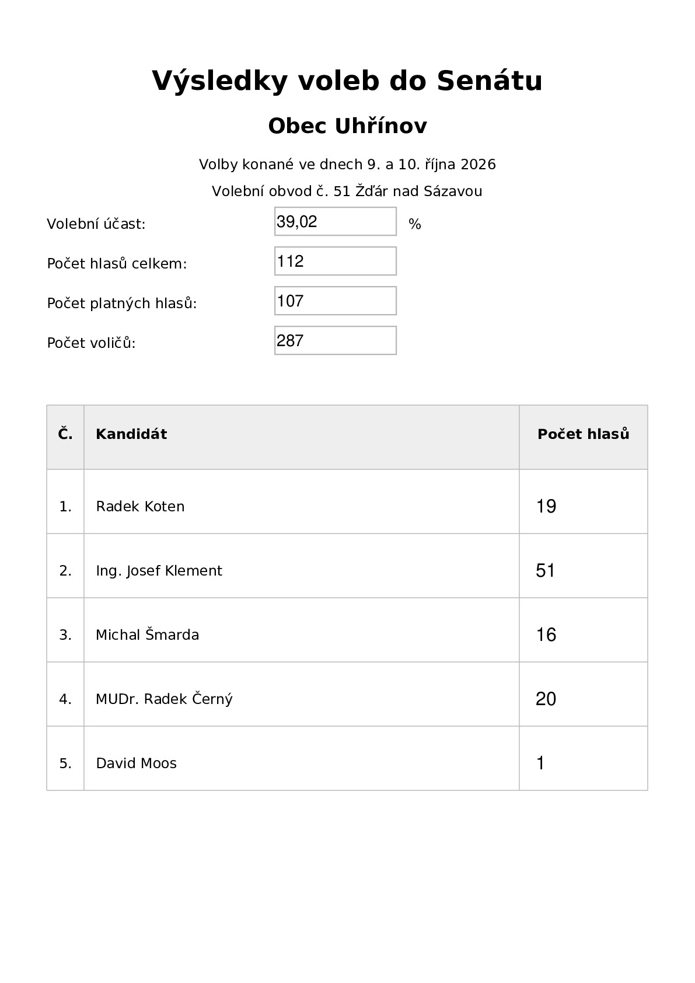Viewport: 695px width, 983px height.
Task: Click the Počet voličů input box
Action: coord(336,340)
